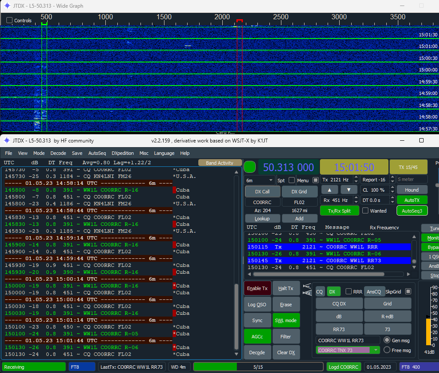Toggle the AutoTX button

coord(412,200)
